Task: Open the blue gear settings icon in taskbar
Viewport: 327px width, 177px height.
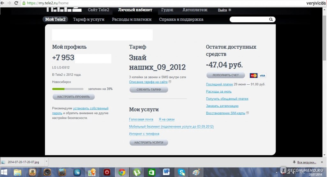Action: (77, 173)
